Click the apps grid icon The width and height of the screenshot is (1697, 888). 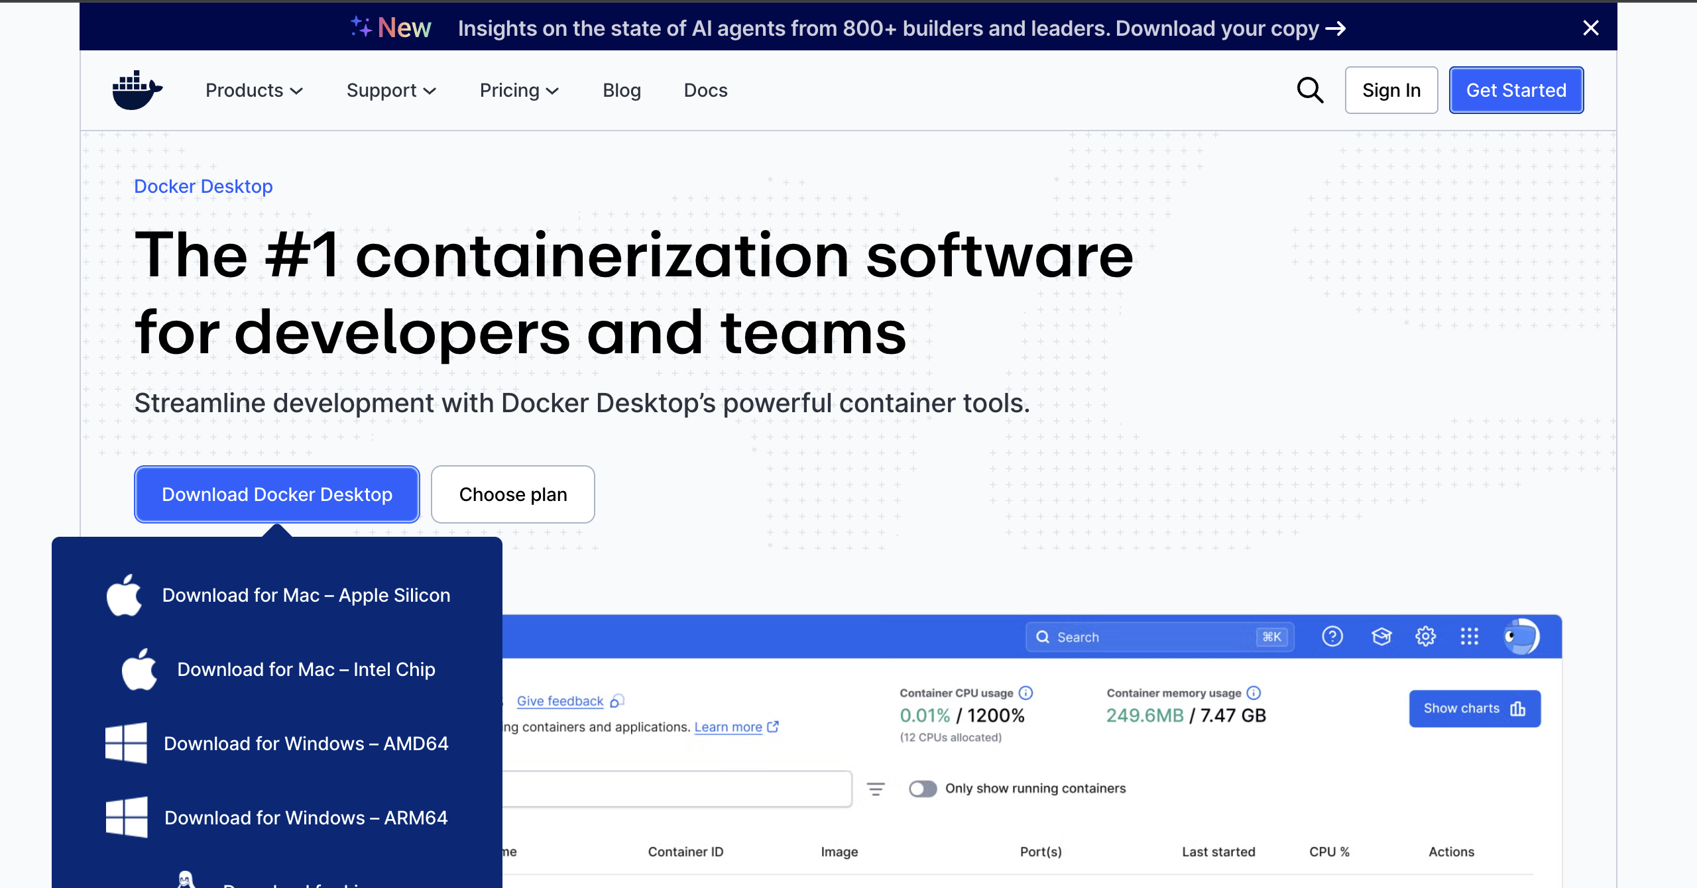point(1470,637)
